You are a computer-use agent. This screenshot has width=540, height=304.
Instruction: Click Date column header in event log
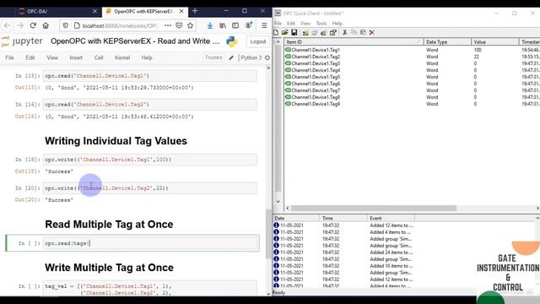[x=296, y=218]
